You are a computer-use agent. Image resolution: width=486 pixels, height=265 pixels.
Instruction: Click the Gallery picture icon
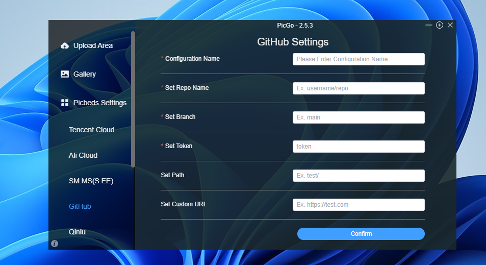click(x=65, y=74)
